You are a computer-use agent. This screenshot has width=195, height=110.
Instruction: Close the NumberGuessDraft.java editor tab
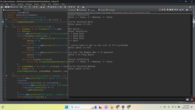pyautogui.click(x=22, y=10)
